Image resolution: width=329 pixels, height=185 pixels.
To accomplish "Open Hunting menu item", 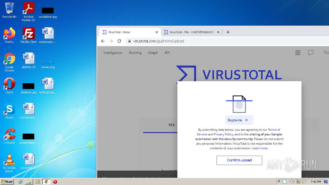I will [x=135, y=53].
